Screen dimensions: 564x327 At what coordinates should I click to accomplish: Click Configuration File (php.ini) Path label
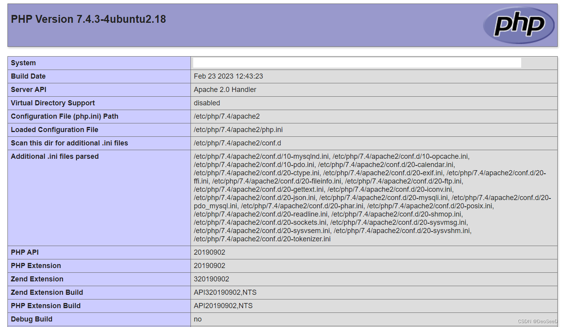(64, 116)
